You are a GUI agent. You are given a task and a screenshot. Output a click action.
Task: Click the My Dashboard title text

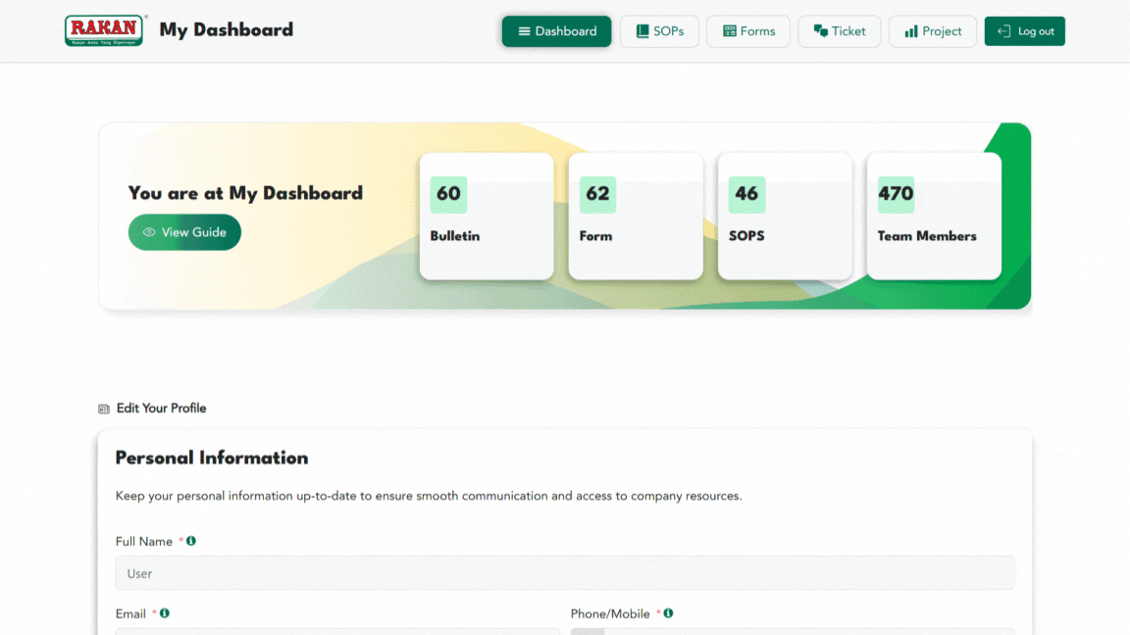(x=226, y=30)
